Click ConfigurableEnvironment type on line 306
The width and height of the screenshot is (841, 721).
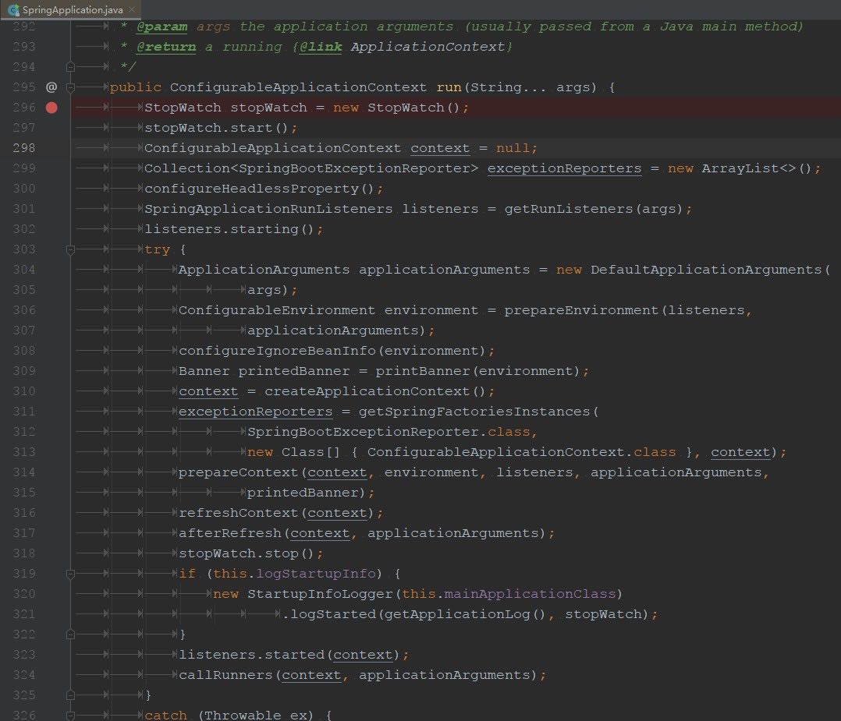pos(277,310)
